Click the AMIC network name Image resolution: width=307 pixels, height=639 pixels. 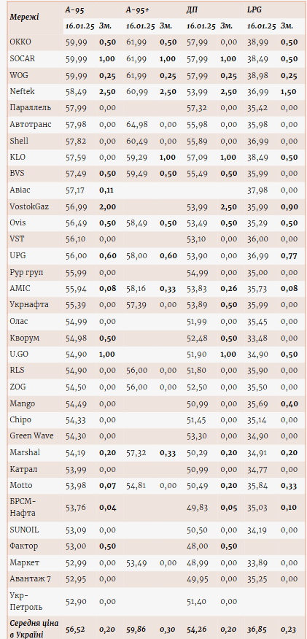[x=20, y=289]
